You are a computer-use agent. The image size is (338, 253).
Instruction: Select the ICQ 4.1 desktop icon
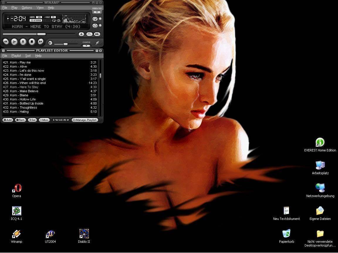point(17,211)
